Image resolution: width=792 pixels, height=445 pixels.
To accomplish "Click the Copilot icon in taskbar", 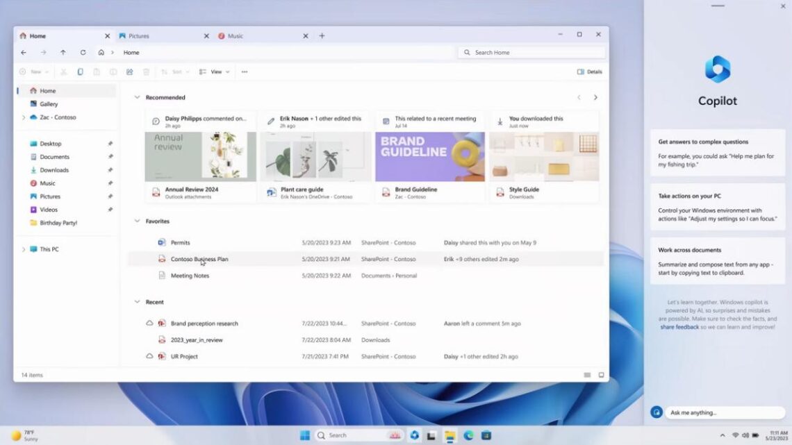I will click(x=415, y=435).
